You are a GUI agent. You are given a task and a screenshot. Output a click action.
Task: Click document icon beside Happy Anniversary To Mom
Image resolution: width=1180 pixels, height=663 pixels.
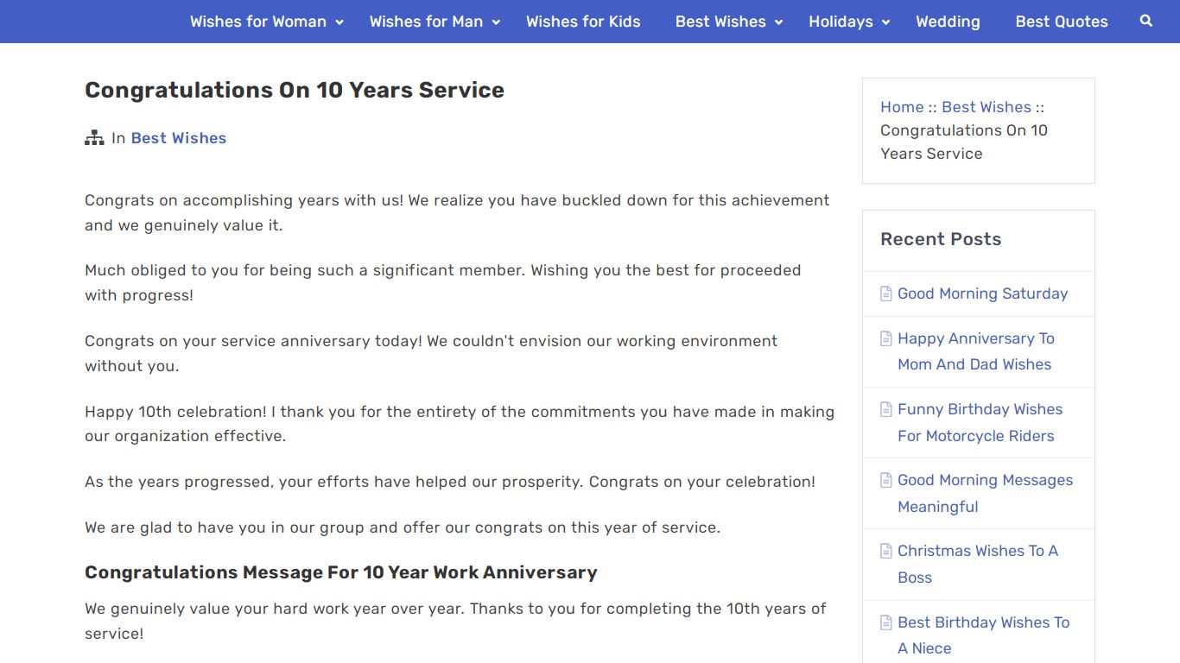(885, 338)
